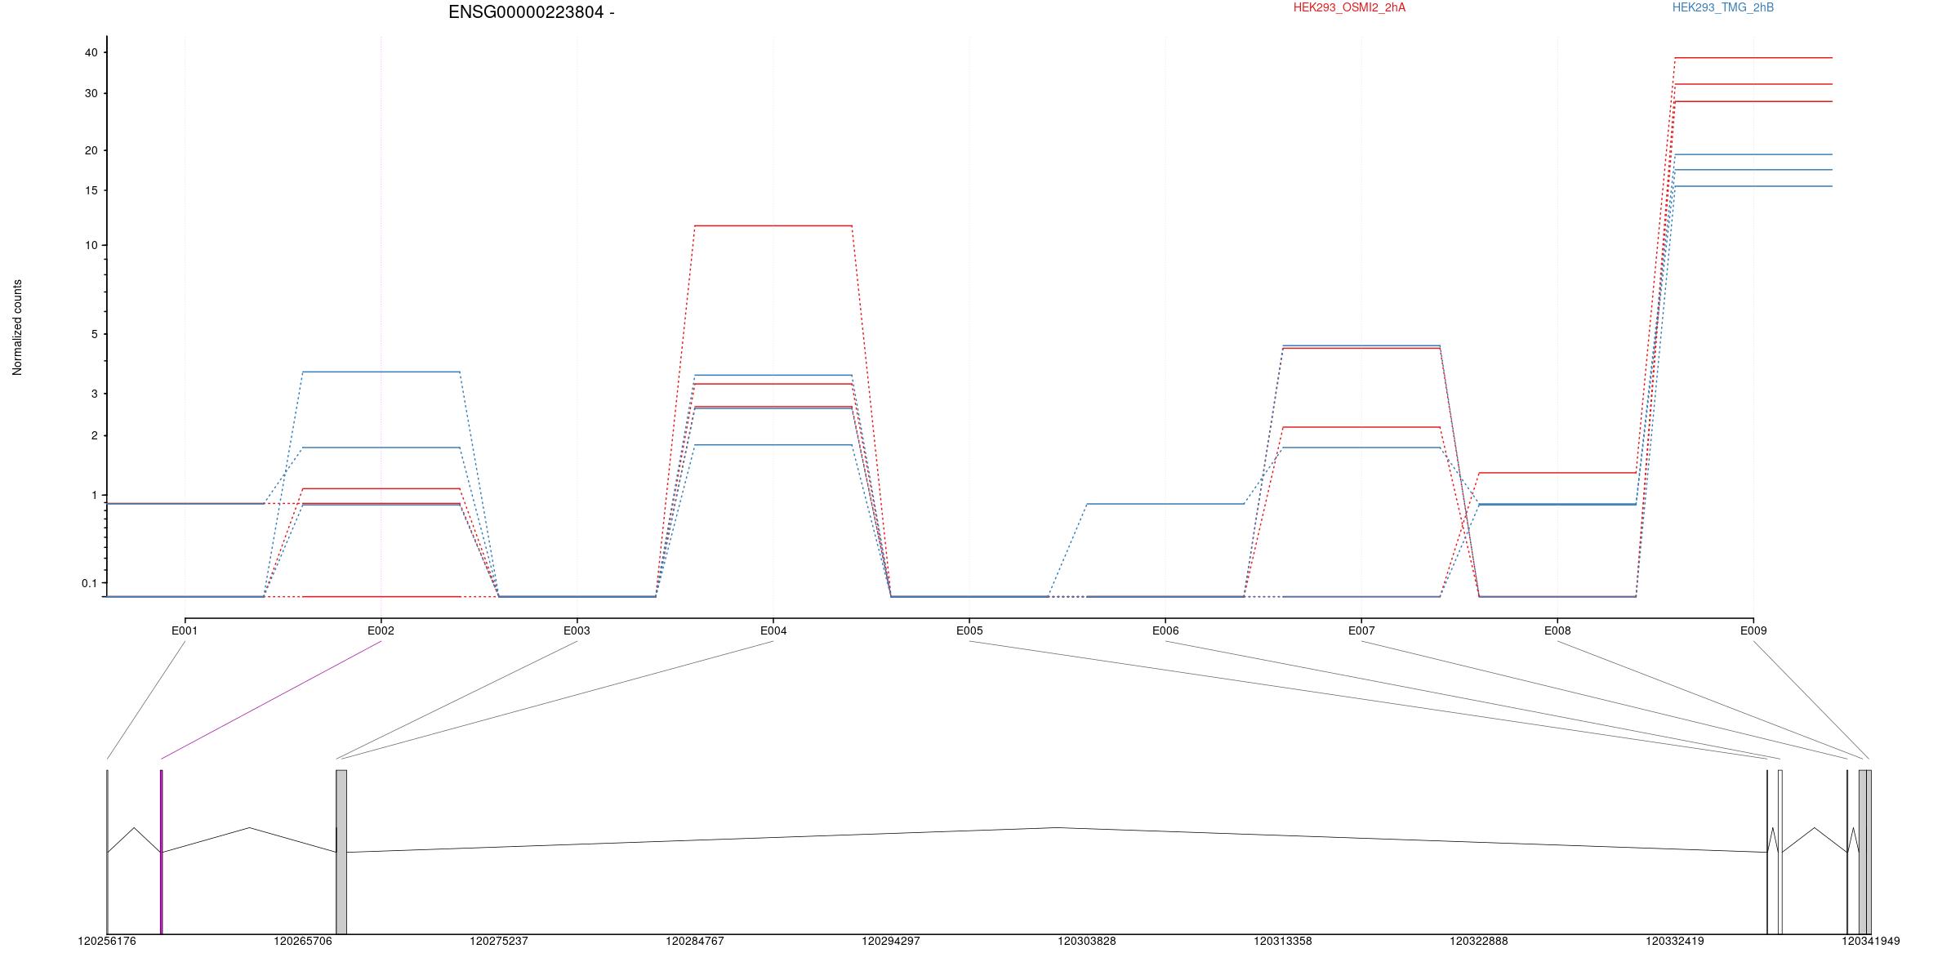Click y-axis tick value 20

click(91, 150)
